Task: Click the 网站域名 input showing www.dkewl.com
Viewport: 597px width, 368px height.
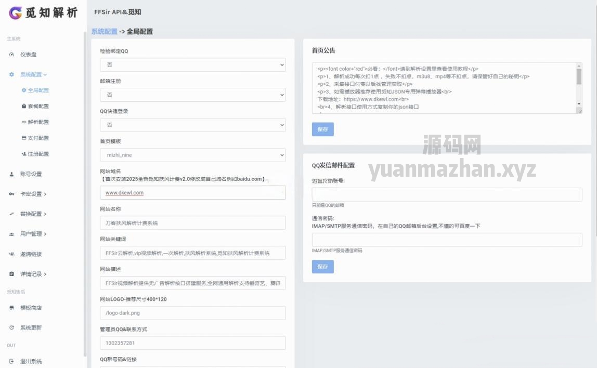Action: (x=192, y=192)
